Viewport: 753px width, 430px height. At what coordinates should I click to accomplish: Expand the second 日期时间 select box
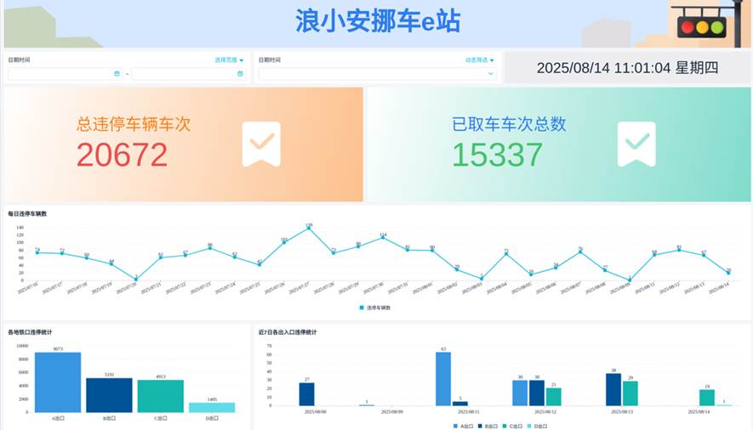pos(377,74)
